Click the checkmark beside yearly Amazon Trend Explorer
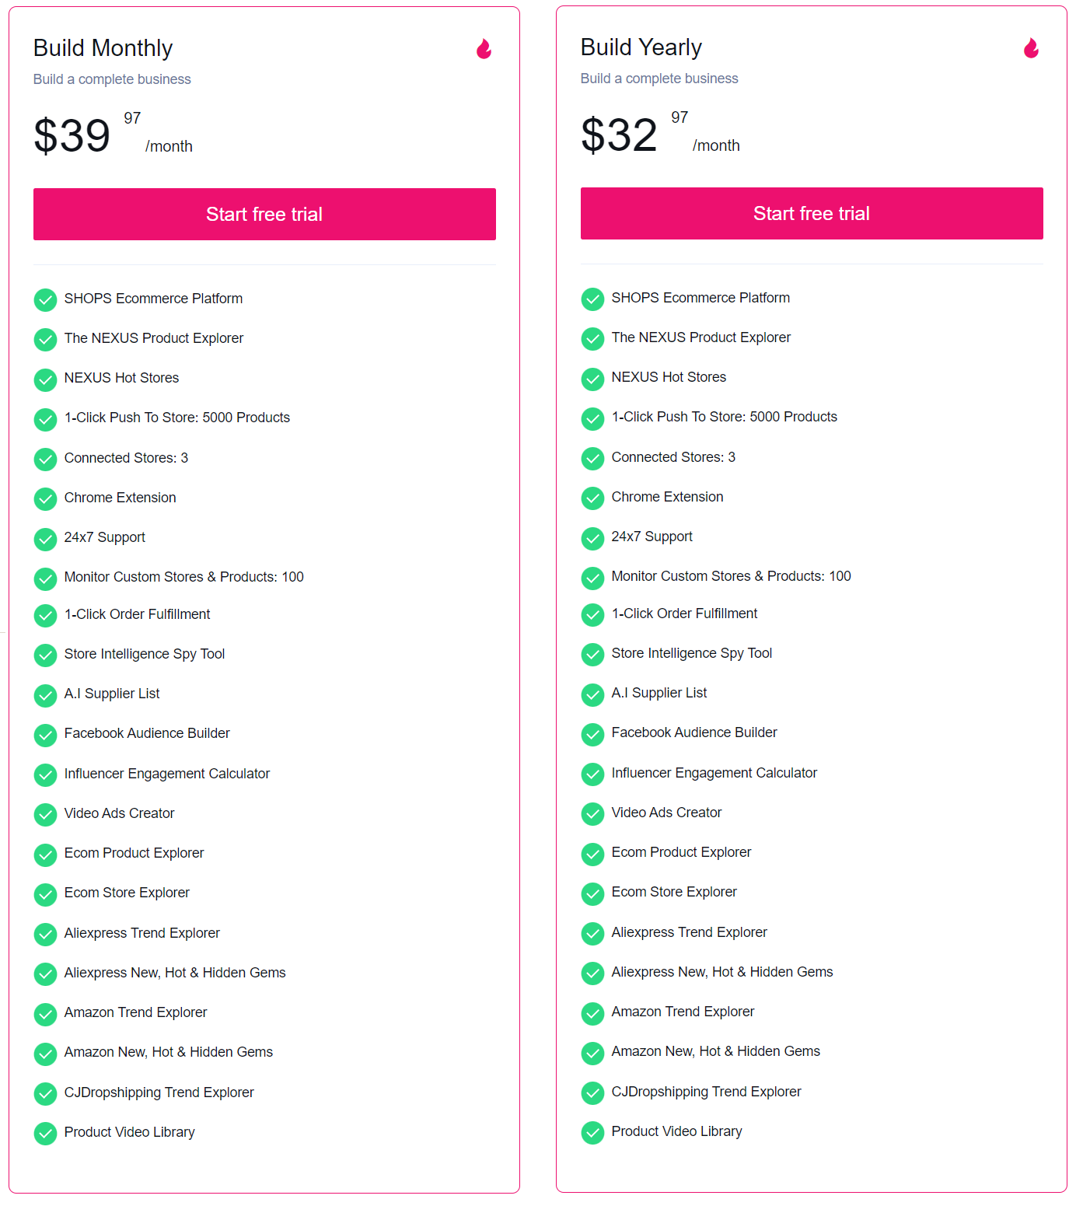This screenshot has width=1083, height=1206. (x=593, y=1013)
